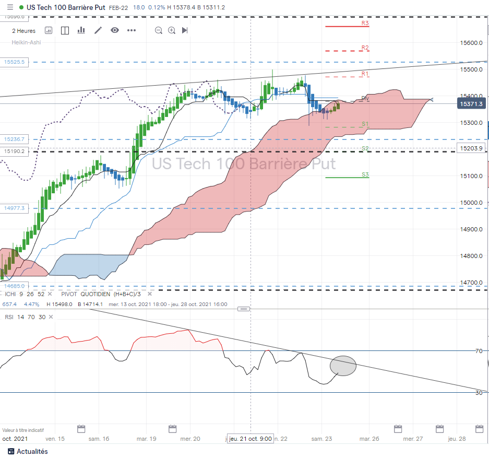
Task: Click the current price tag 15371.3
Action: [x=471, y=104]
